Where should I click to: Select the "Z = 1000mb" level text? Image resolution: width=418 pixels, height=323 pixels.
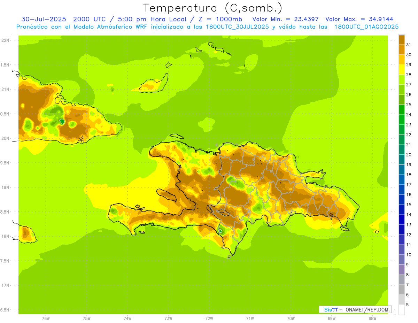tap(219, 19)
